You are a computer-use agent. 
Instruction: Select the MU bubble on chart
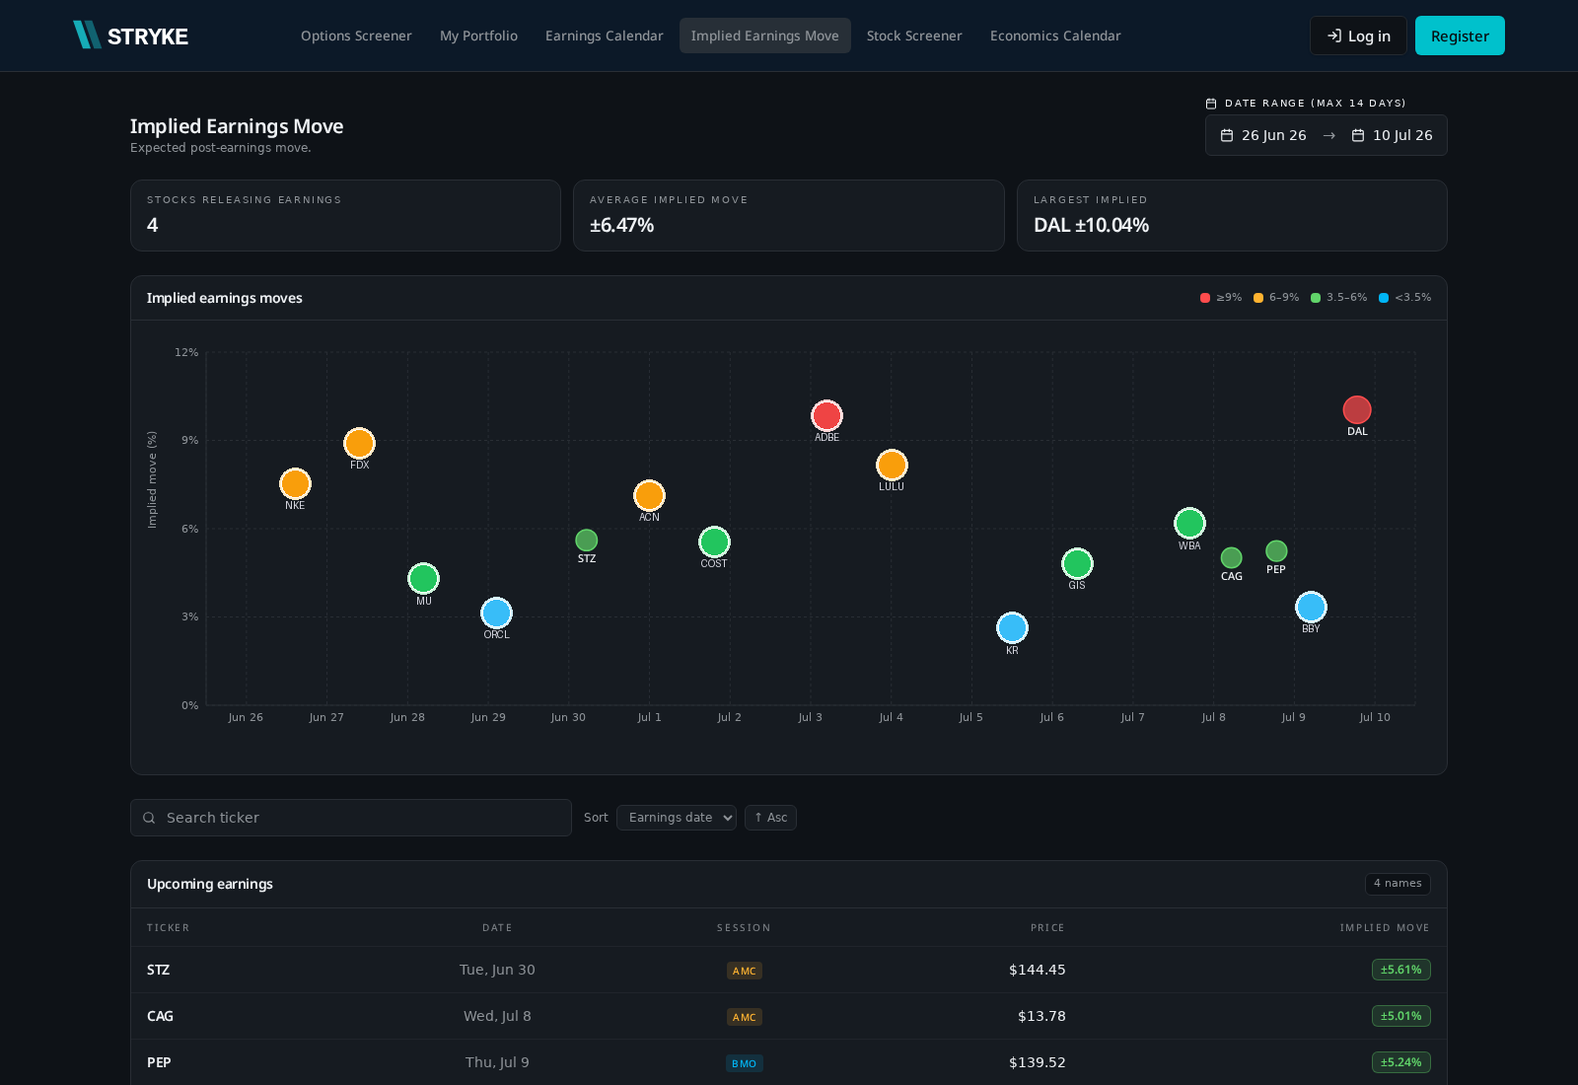point(424,578)
